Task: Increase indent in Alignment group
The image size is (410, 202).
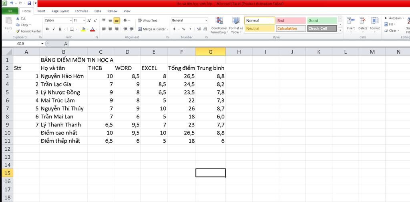Action: point(131,29)
